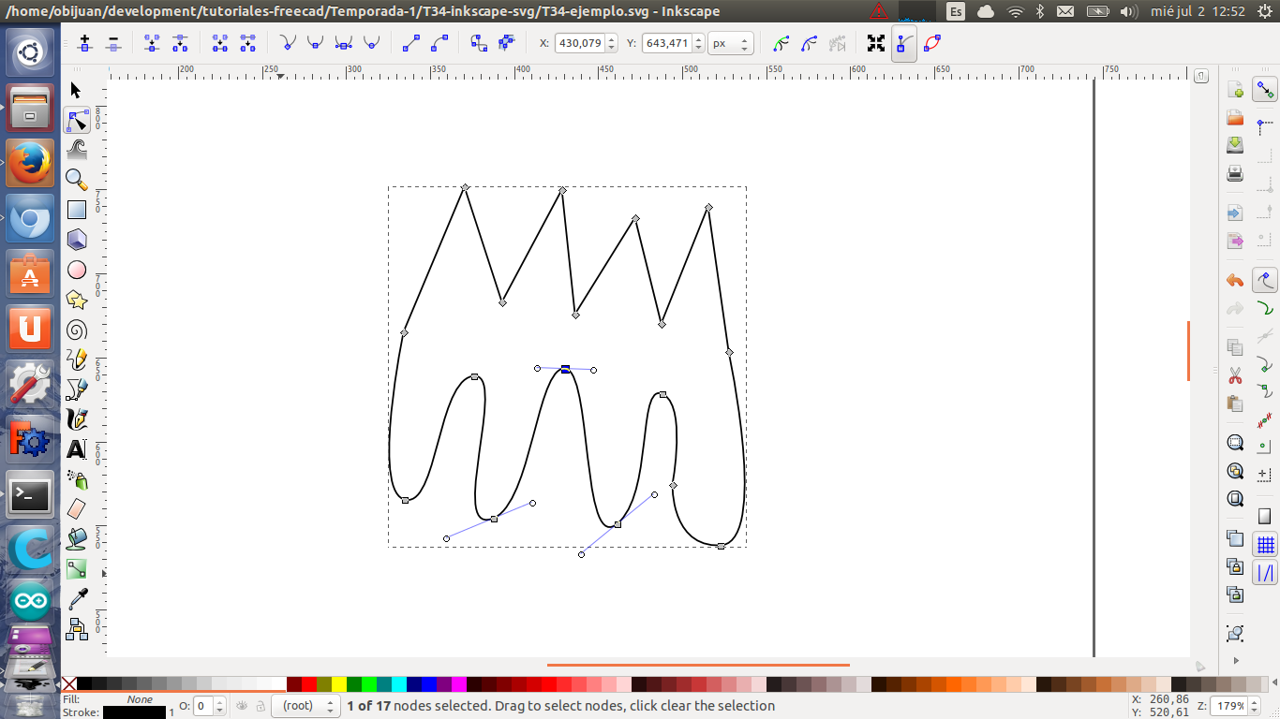Select the Color dropper tool
This screenshot has width=1280, height=719.
tap(77, 599)
